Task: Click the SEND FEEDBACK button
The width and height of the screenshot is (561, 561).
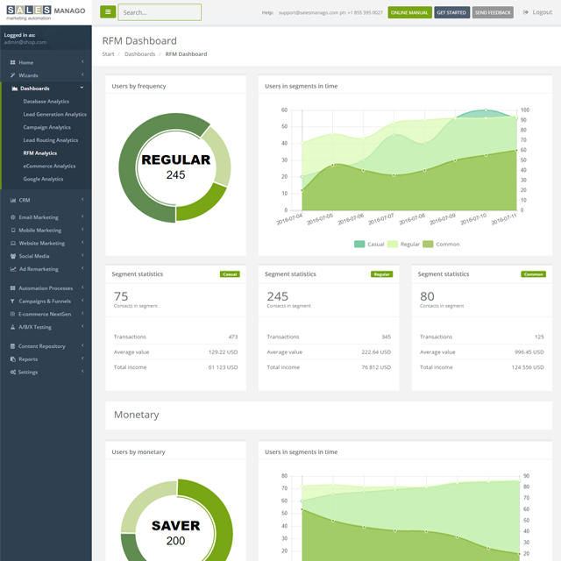Action: [x=493, y=12]
